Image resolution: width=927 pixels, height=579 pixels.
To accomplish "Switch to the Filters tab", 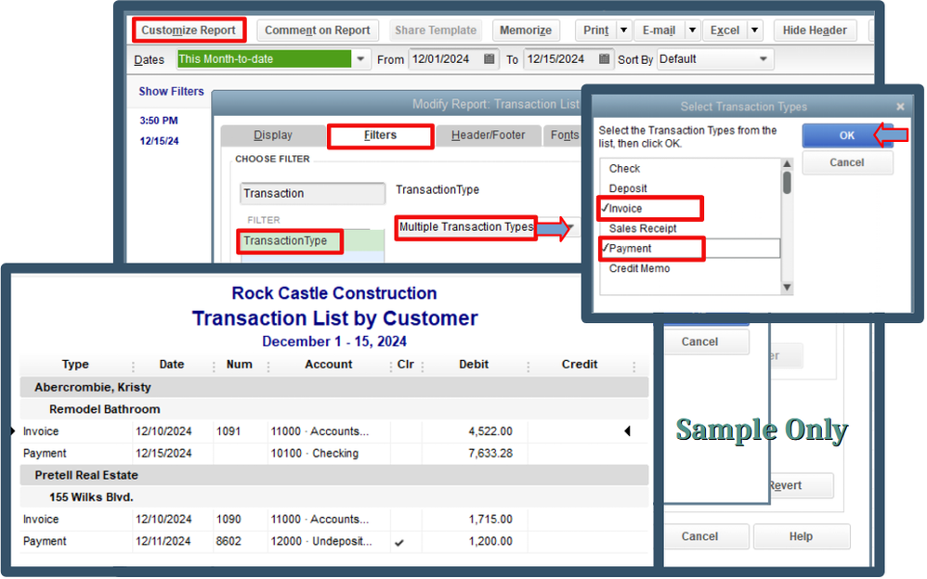I will point(380,135).
